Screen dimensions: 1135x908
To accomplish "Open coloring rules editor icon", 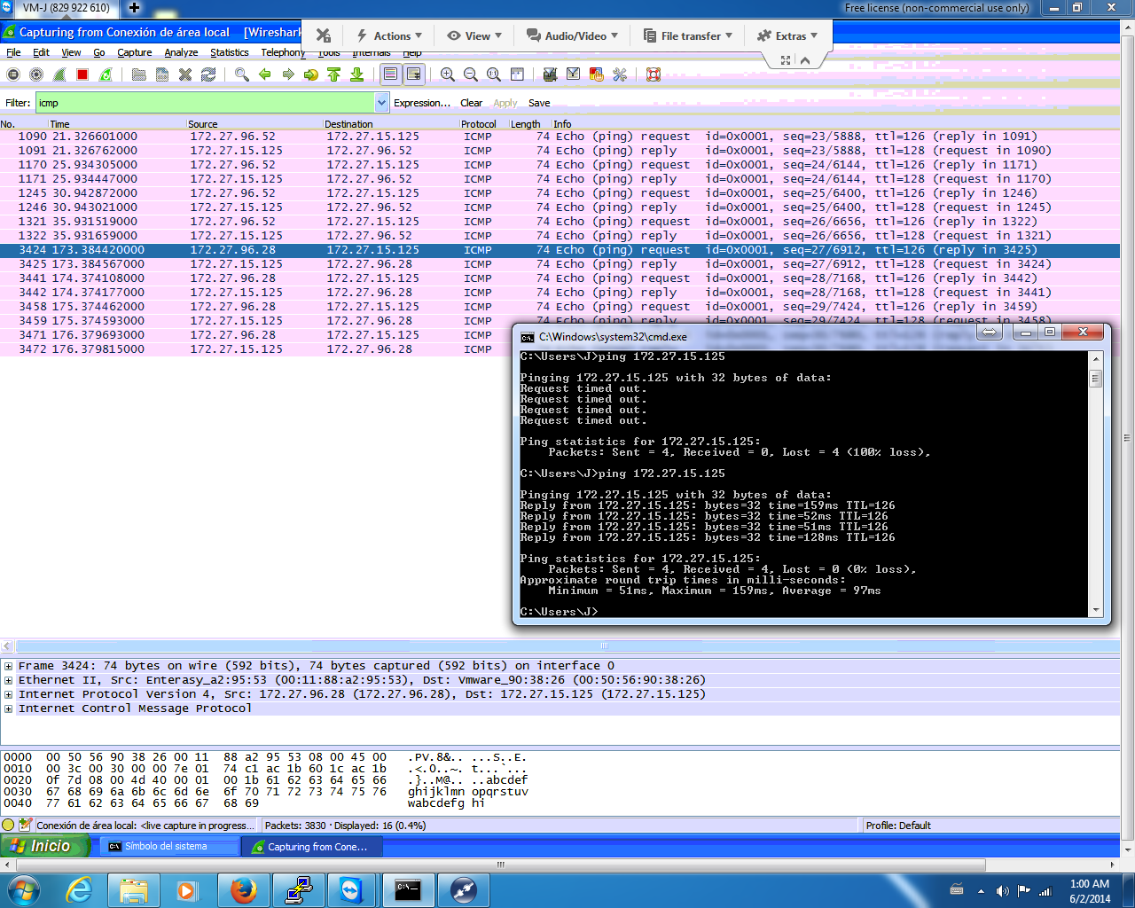I will [597, 74].
